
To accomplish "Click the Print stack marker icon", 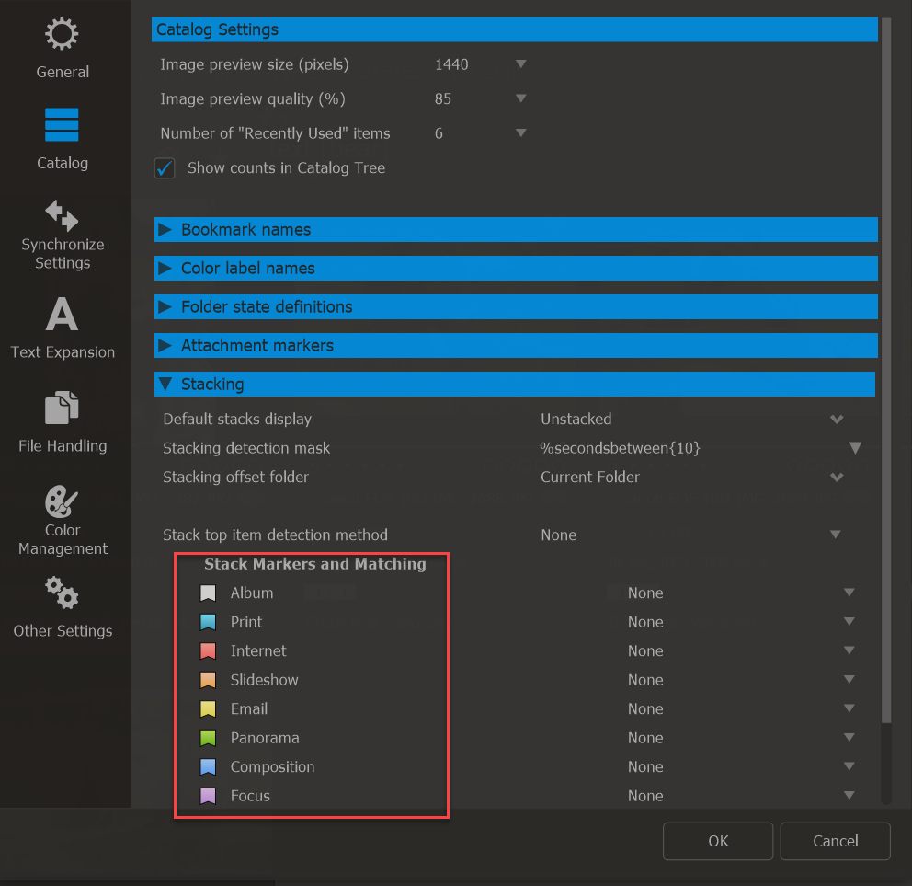I will 208,622.
